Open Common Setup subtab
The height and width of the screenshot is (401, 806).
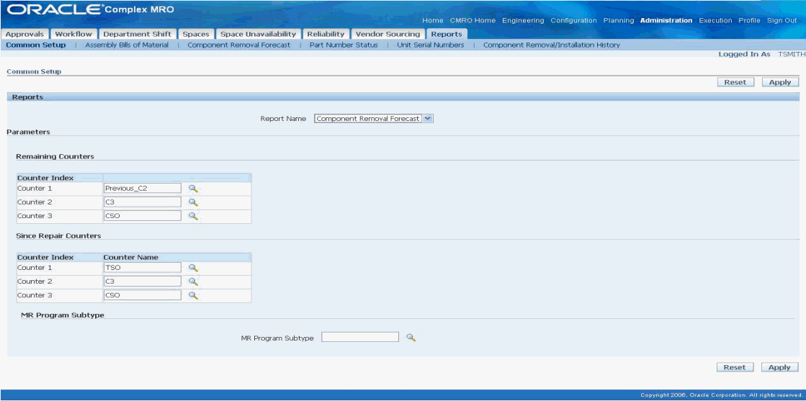click(x=36, y=45)
